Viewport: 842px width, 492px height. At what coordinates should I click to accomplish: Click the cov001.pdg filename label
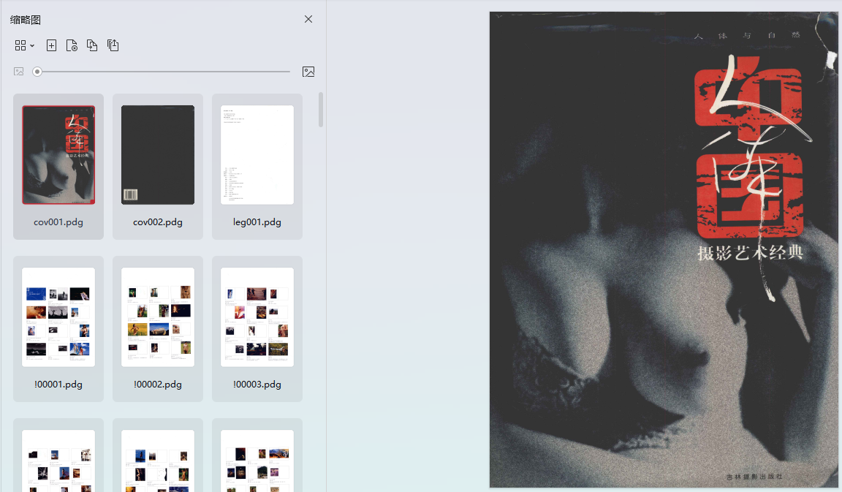click(x=58, y=222)
